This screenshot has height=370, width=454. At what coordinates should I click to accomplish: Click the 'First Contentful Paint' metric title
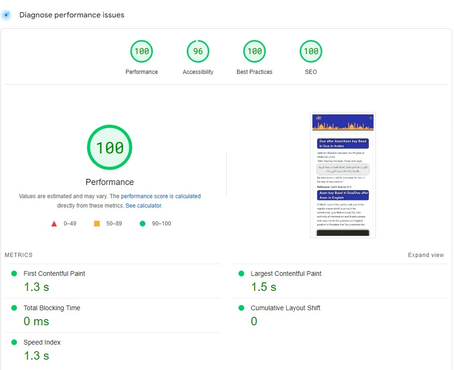[54, 273]
